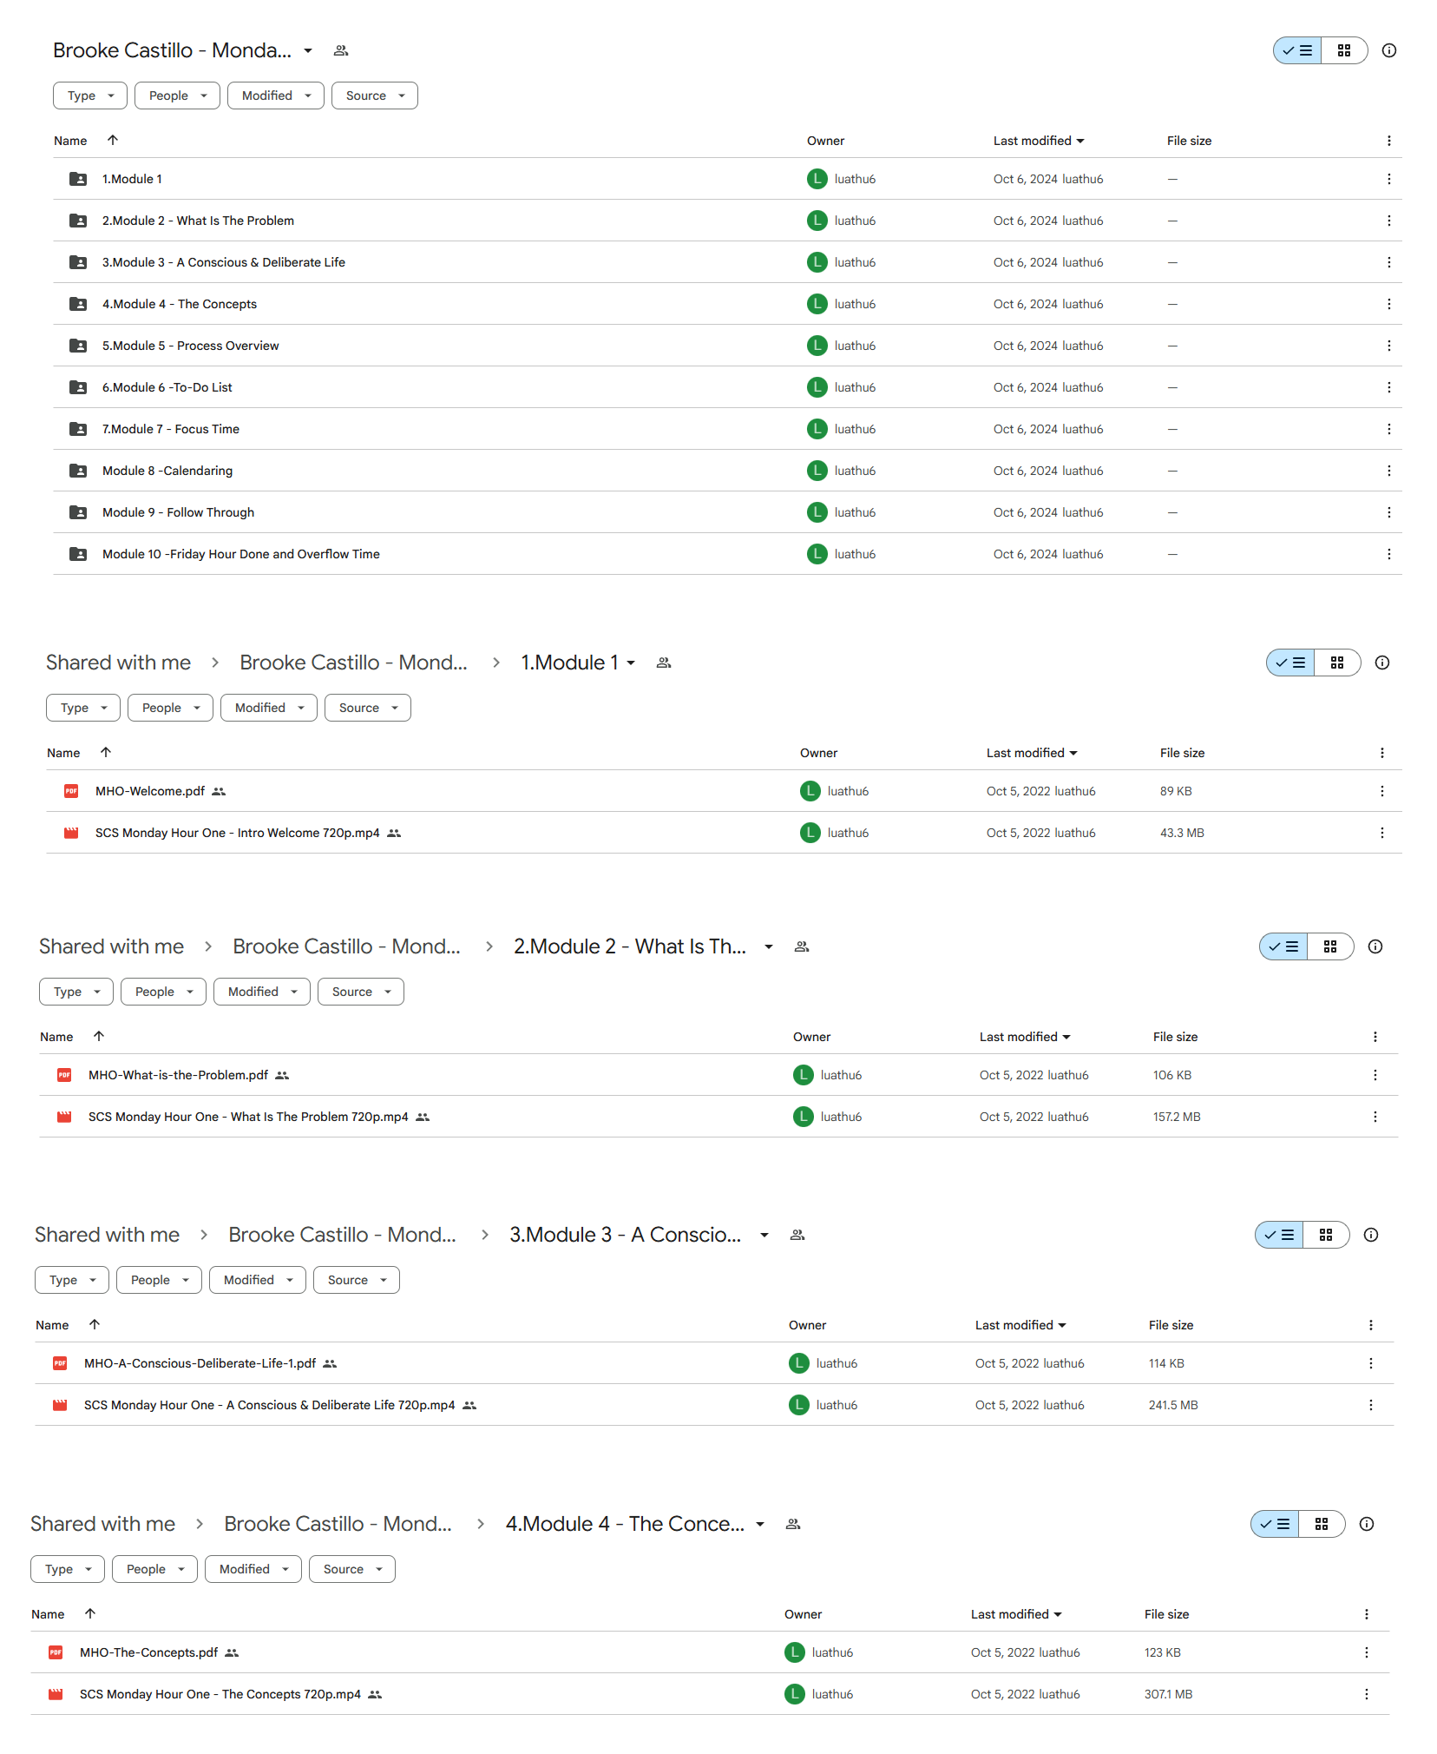Click Name column header in 1.Module 1 list
This screenshot has width=1437, height=1754.
(x=63, y=753)
